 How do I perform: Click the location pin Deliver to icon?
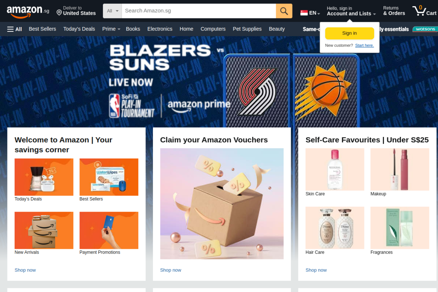59,13
